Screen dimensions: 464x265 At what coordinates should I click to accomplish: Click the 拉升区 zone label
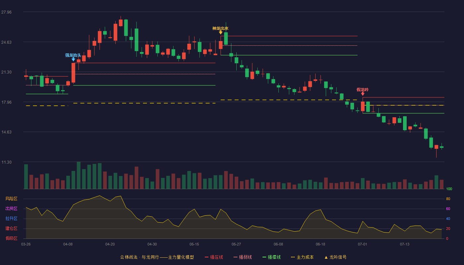tap(11, 219)
